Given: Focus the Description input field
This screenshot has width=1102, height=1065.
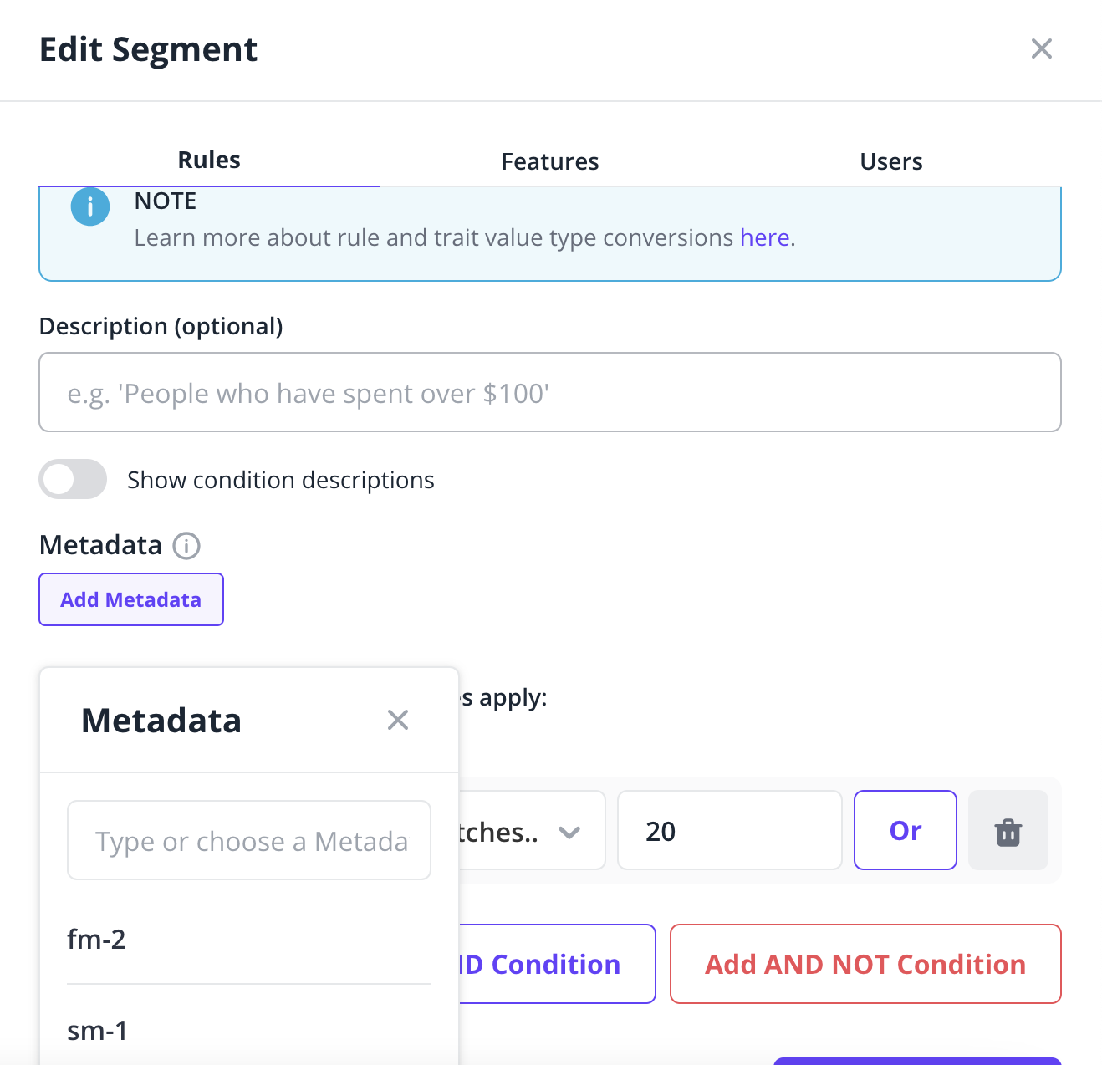Looking at the screenshot, I should click(550, 392).
